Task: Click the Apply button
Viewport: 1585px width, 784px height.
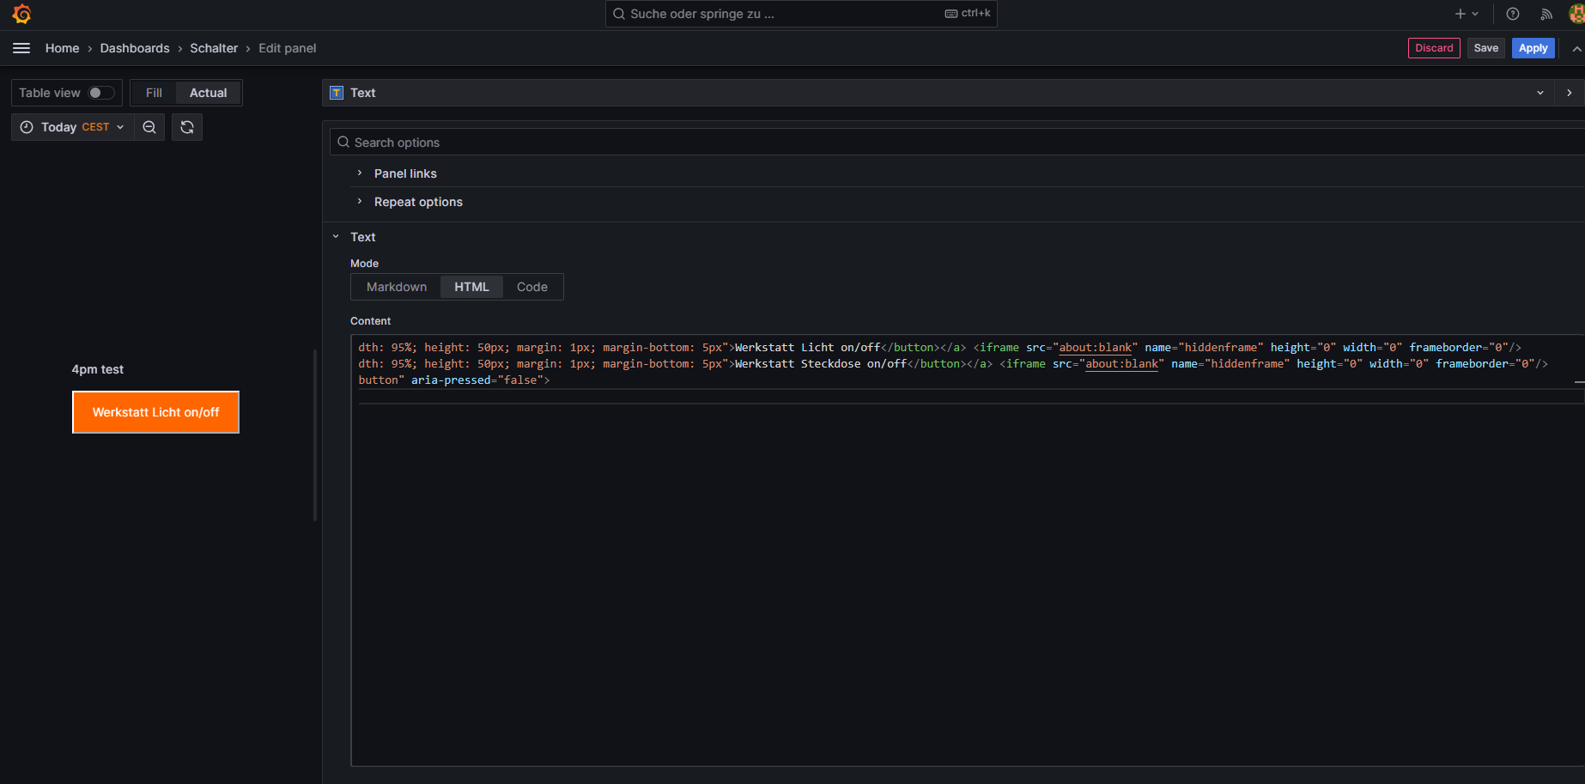Action: coord(1533,48)
